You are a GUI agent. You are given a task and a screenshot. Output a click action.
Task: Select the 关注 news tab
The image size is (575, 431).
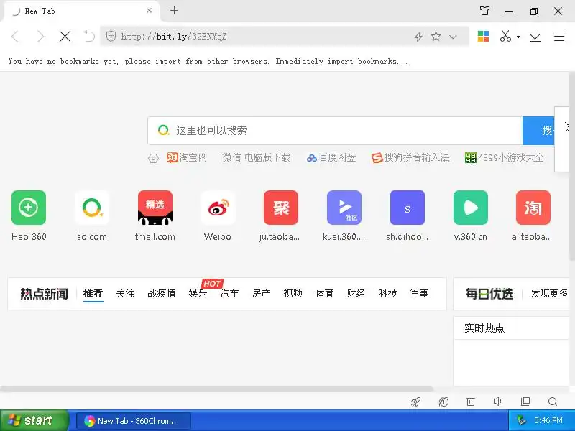125,293
